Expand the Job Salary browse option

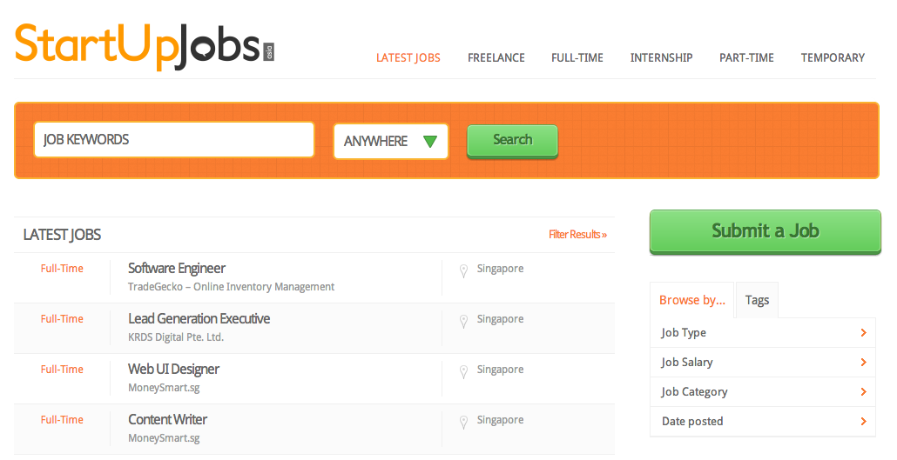click(763, 363)
